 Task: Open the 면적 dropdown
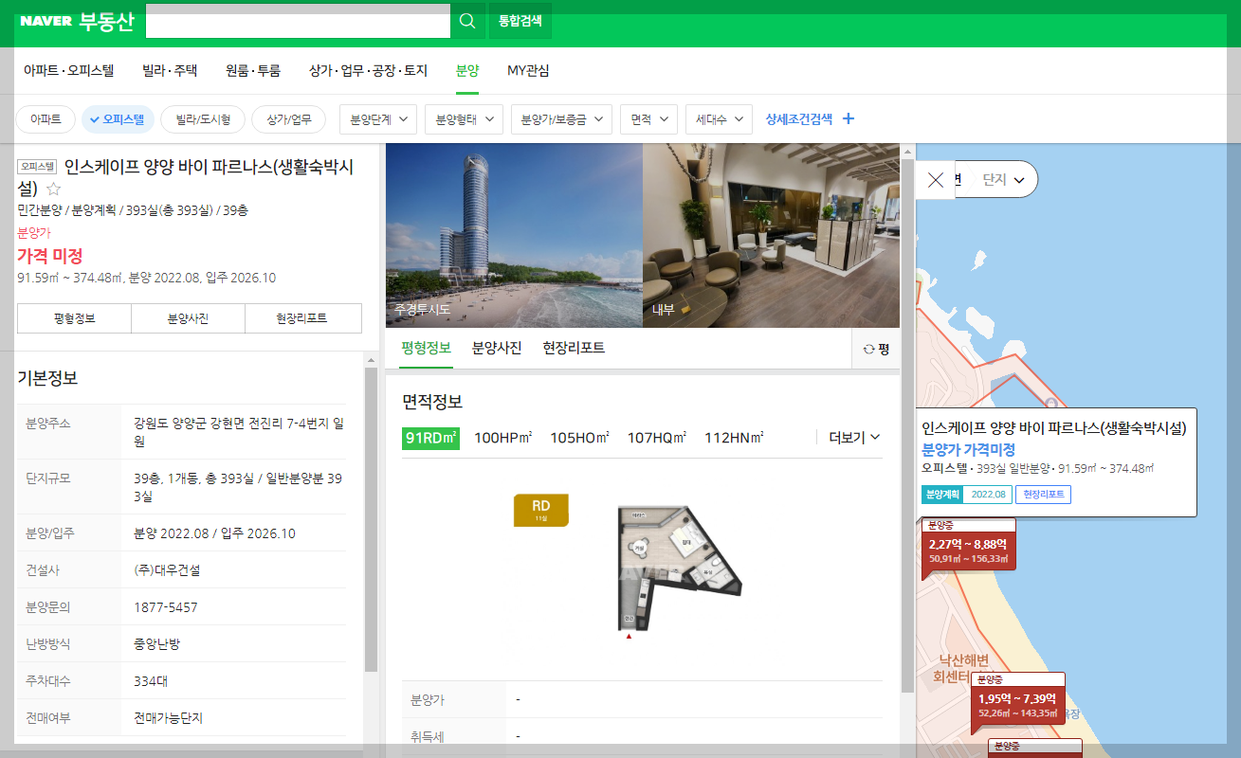tap(649, 119)
